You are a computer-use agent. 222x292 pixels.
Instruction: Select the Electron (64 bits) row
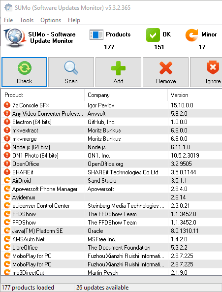click(112, 122)
